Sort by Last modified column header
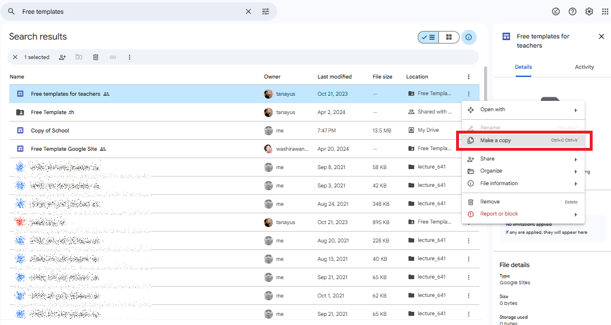The width and height of the screenshot is (611, 325). [334, 77]
